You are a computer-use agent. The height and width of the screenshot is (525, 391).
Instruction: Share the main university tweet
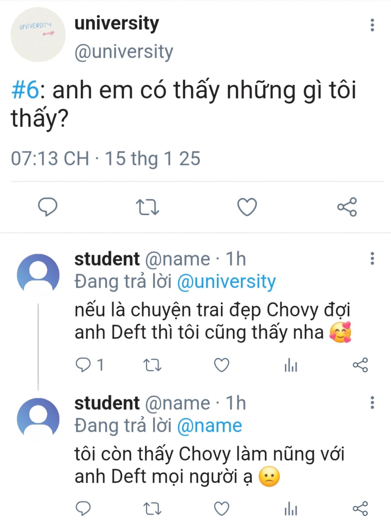(x=347, y=207)
